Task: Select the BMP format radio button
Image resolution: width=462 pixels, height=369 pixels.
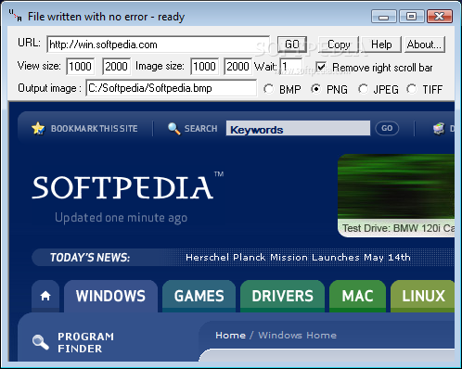Action: (269, 89)
